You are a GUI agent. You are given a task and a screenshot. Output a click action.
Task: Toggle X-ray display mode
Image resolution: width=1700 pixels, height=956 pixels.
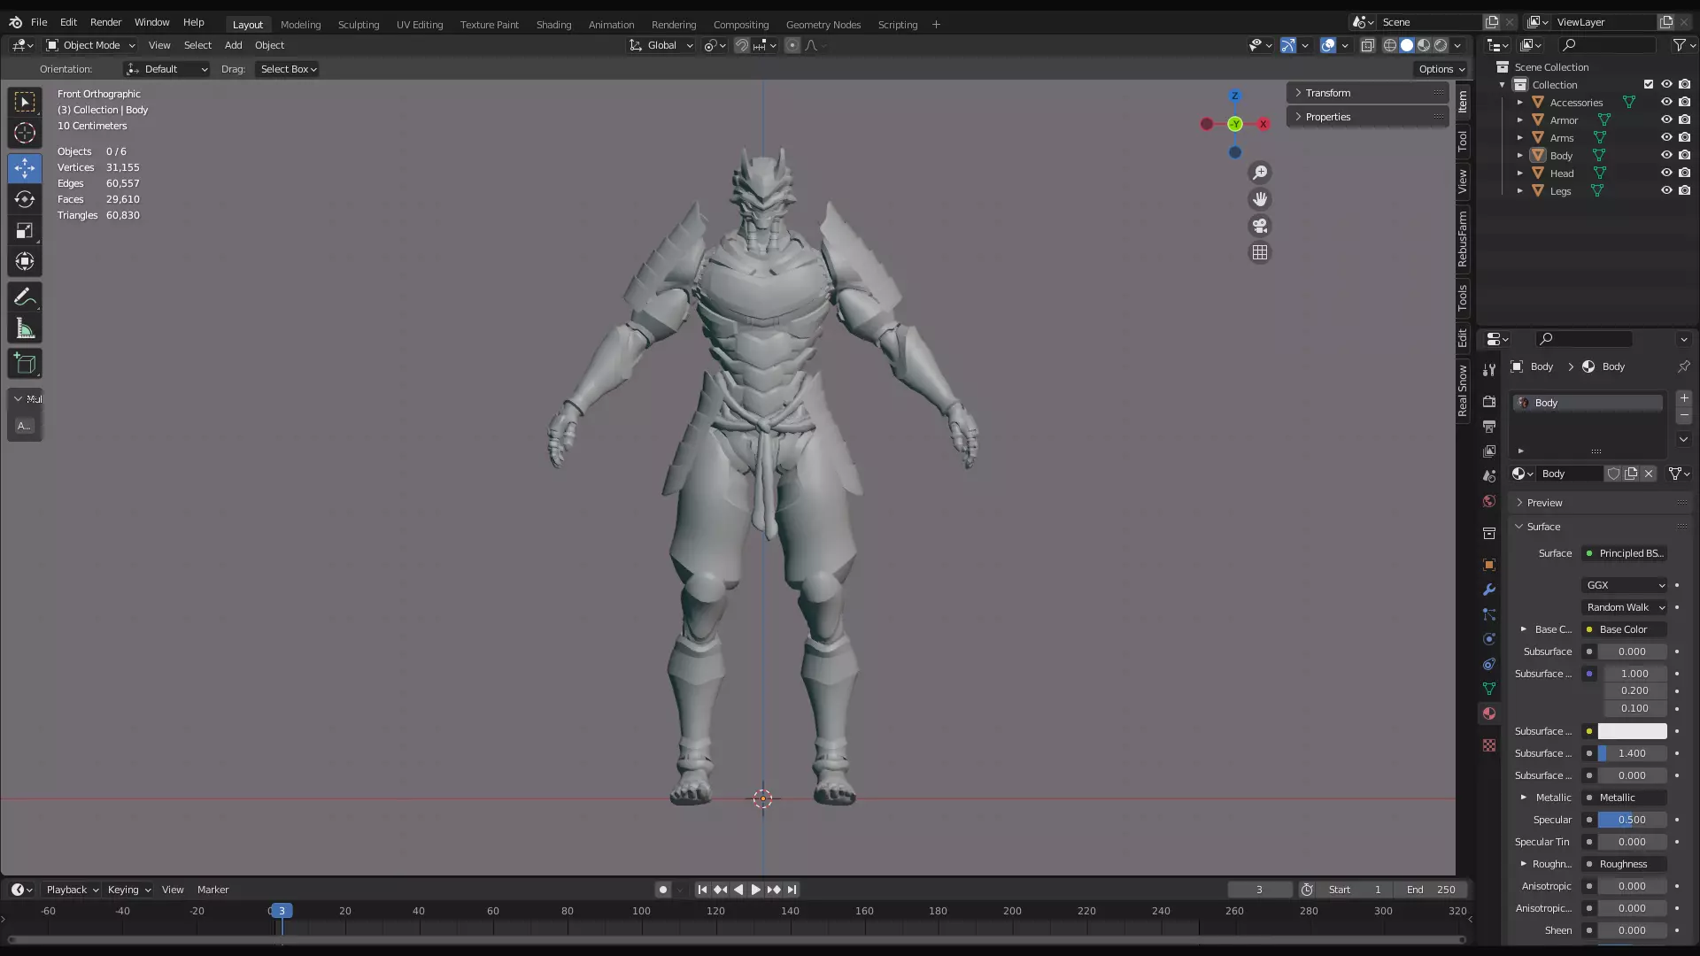[1367, 45]
